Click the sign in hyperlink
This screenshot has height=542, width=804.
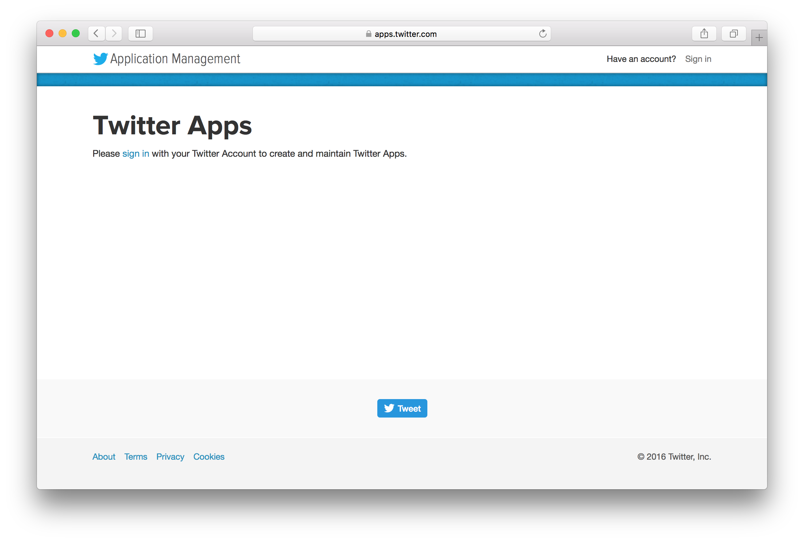click(x=135, y=153)
